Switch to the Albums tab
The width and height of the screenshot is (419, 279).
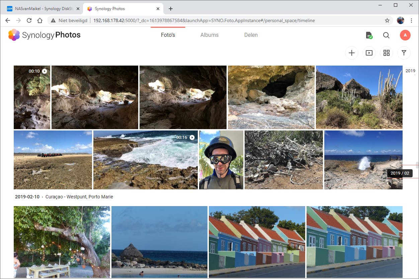click(x=209, y=35)
